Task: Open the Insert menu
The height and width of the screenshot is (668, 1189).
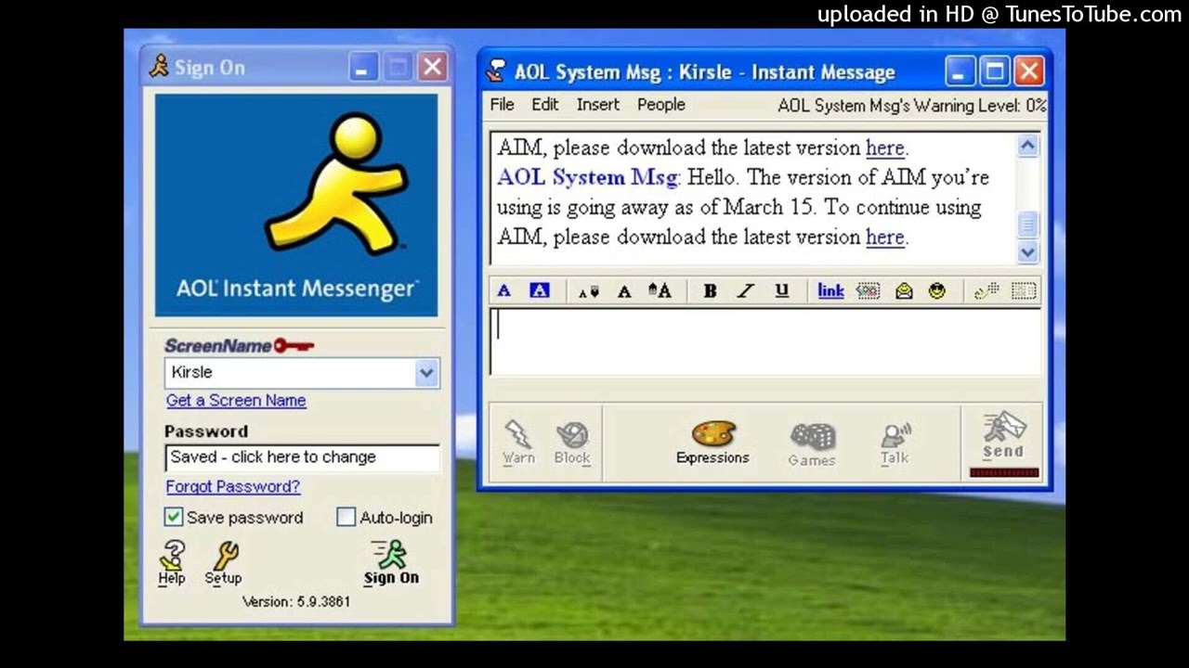Action: 598,105
